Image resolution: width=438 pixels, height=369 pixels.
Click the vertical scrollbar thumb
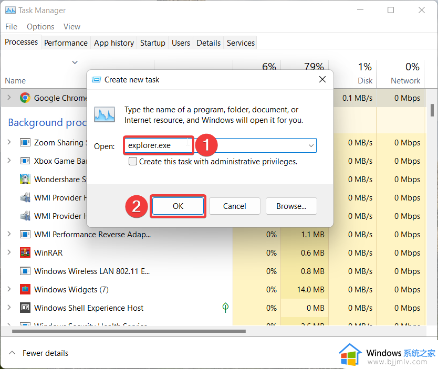(432, 110)
